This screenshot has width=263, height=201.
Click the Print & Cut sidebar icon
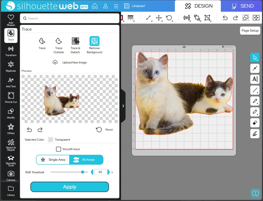[x=11, y=98]
